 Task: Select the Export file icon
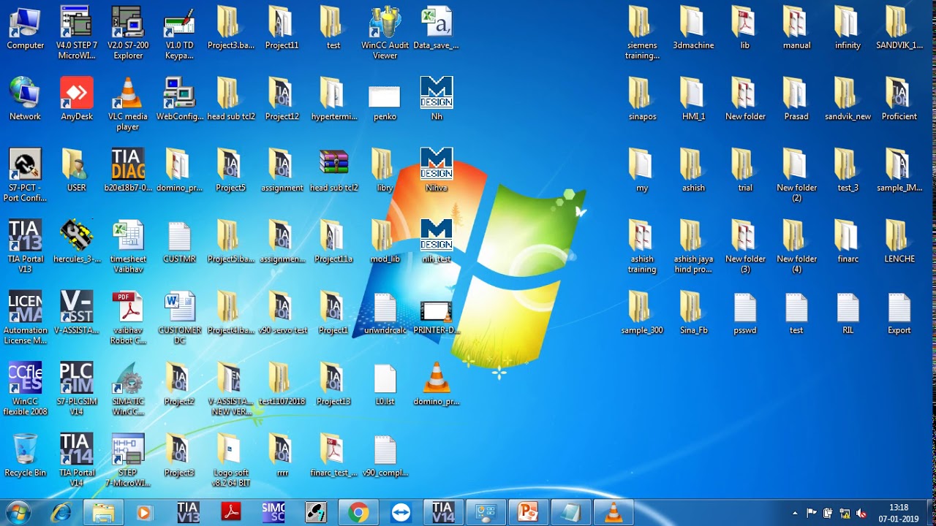pyautogui.click(x=899, y=313)
